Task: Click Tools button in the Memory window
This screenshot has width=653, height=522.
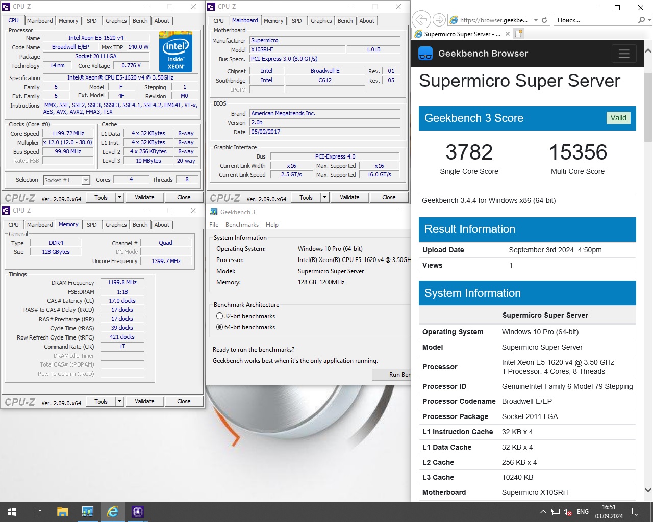Action: [101, 401]
